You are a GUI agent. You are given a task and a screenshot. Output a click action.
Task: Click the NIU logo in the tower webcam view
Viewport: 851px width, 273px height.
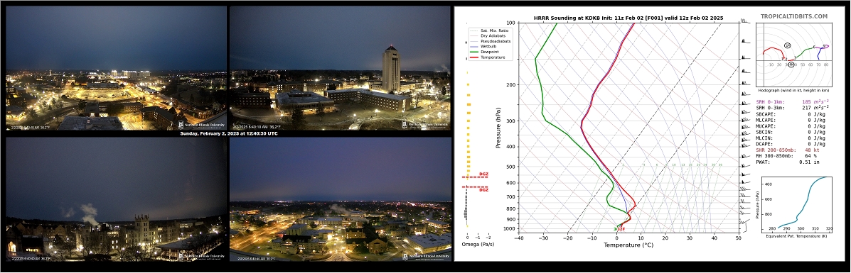[x=426, y=125]
